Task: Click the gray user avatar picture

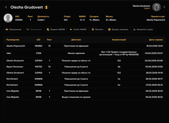Action: [x=8, y=18]
